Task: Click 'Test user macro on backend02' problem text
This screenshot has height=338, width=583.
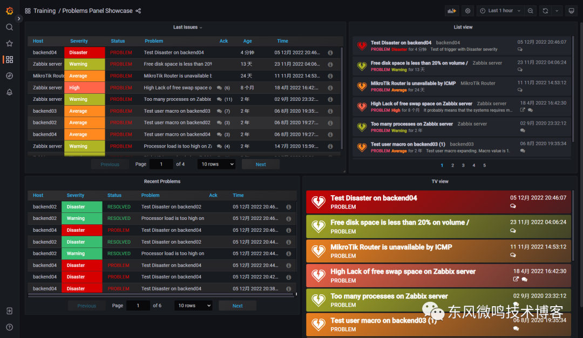Action: tap(177, 122)
